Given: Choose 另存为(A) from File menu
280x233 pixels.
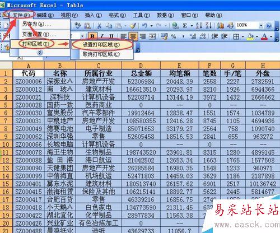Looking at the screenshot, I should tap(40, 24).
